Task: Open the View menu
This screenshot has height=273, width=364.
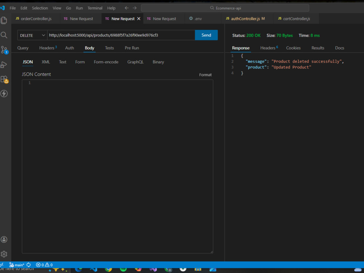Action: 57,8
